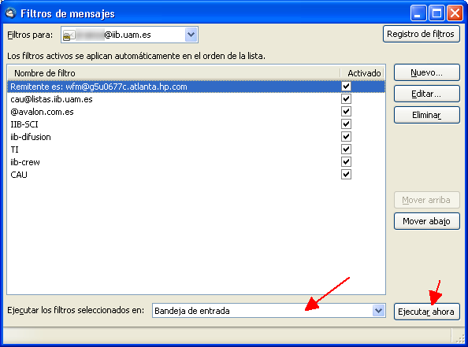The width and height of the screenshot is (468, 347).
Task: Click the Activado column header
Action: 363,73
